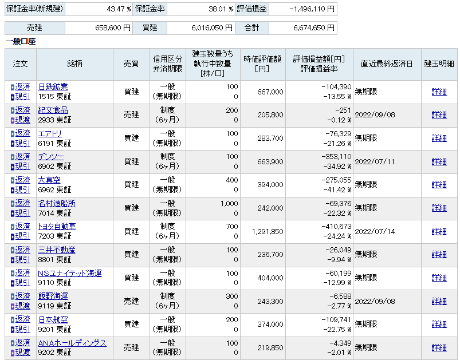Open 日鉄鉱業 stock name link
Viewport: 460px width, 360px height.
[53, 87]
